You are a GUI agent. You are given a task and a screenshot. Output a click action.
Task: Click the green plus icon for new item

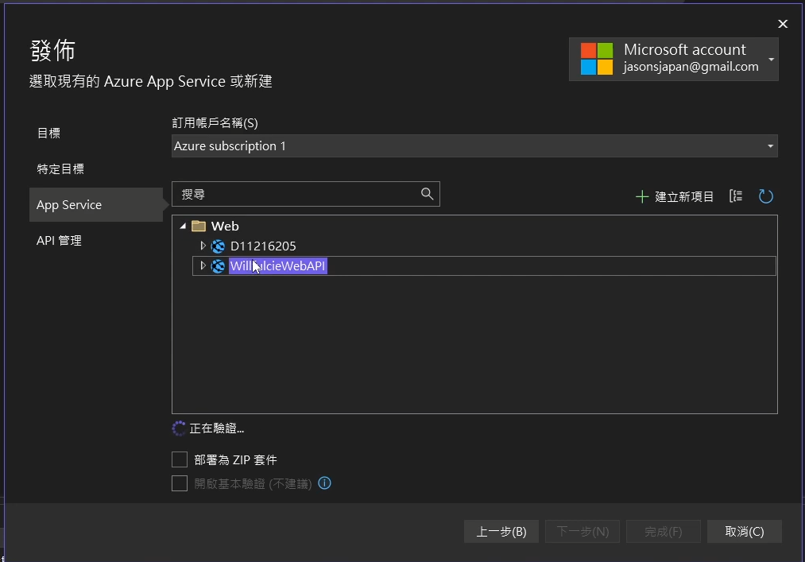[642, 197]
